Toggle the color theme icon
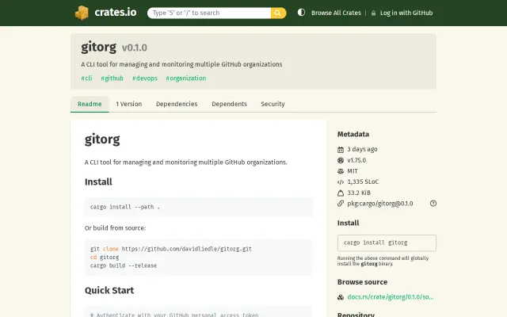Image resolution: width=507 pixels, height=317 pixels. (301, 13)
